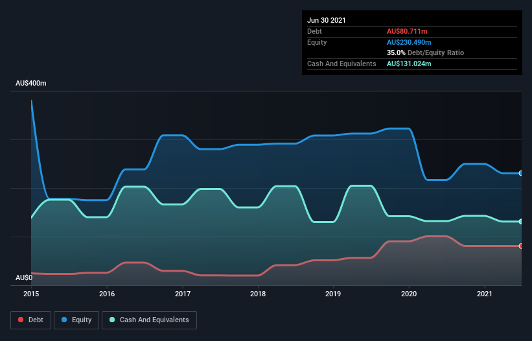This screenshot has height=341, width=532.
Task: Click the AU$131.024m cash value
Action: pyautogui.click(x=409, y=64)
